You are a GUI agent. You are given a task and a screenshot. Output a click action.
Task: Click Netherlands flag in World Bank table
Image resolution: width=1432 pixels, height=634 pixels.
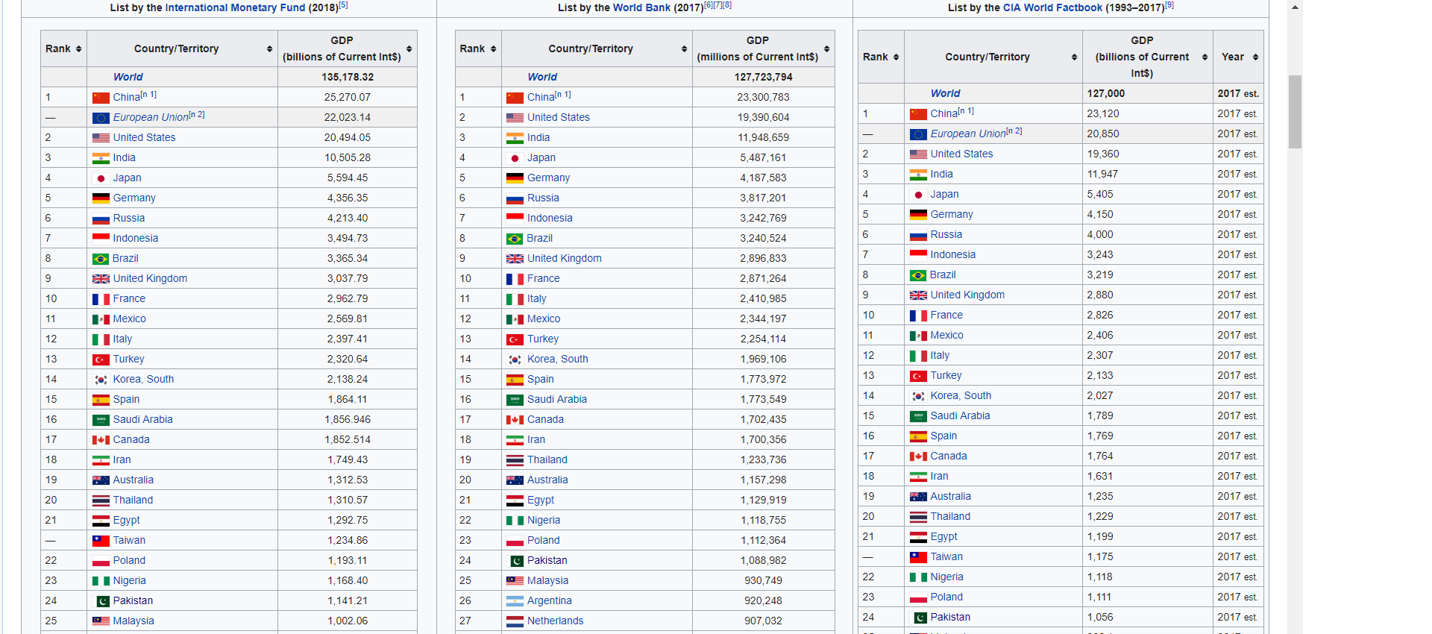point(515,621)
